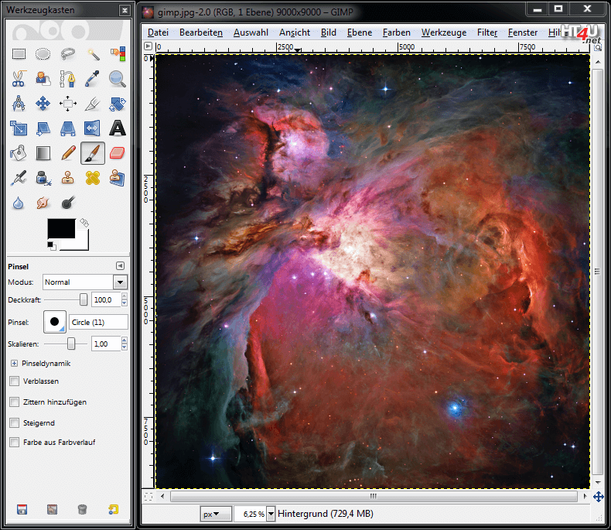
Task: Select the Clone stamp tool
Action: [x=68, y=178]
